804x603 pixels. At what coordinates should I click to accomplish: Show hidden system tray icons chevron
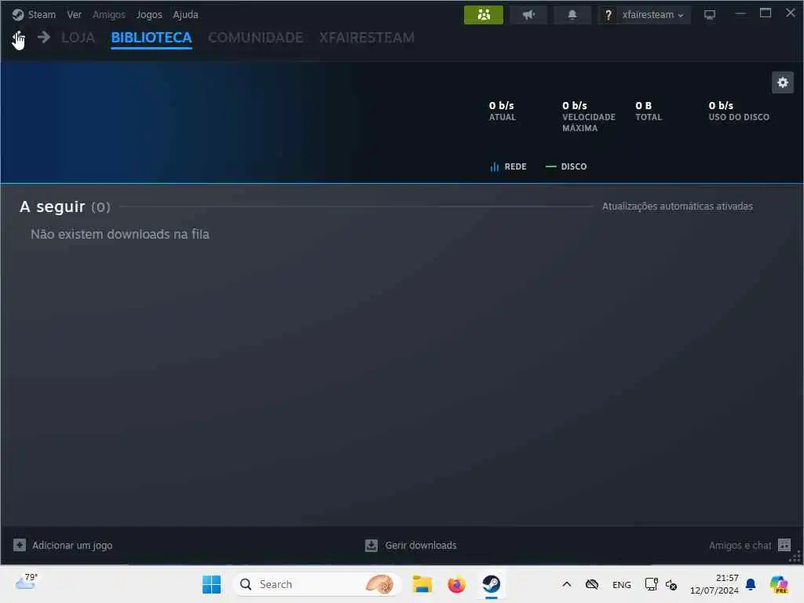[567, 584]
